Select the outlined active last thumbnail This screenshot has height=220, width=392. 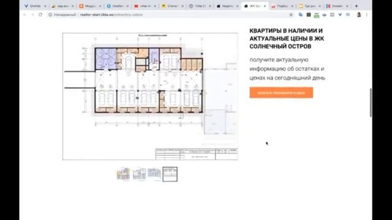[170, 174]
